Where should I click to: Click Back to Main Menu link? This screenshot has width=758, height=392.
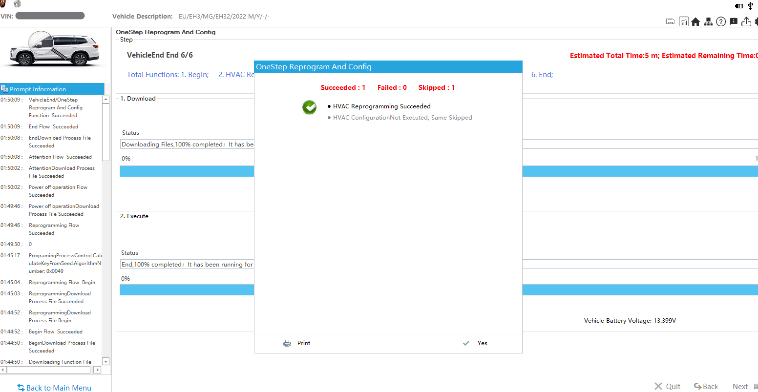(x=54, y=388)
